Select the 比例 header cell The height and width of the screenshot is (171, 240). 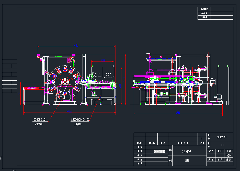click(229, 151)
